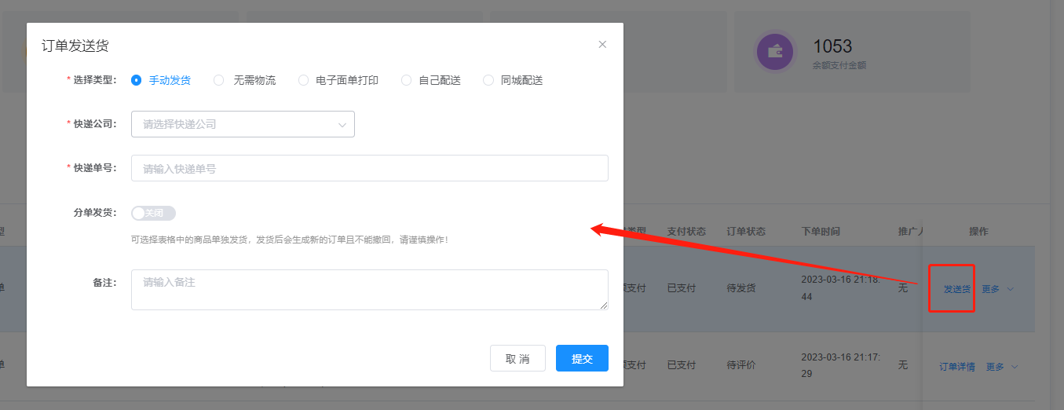The width and height of the screenshot is (1064, 410).
Task: Close the 订单发送货 dialog with X
Action: (x=602, y=45)
